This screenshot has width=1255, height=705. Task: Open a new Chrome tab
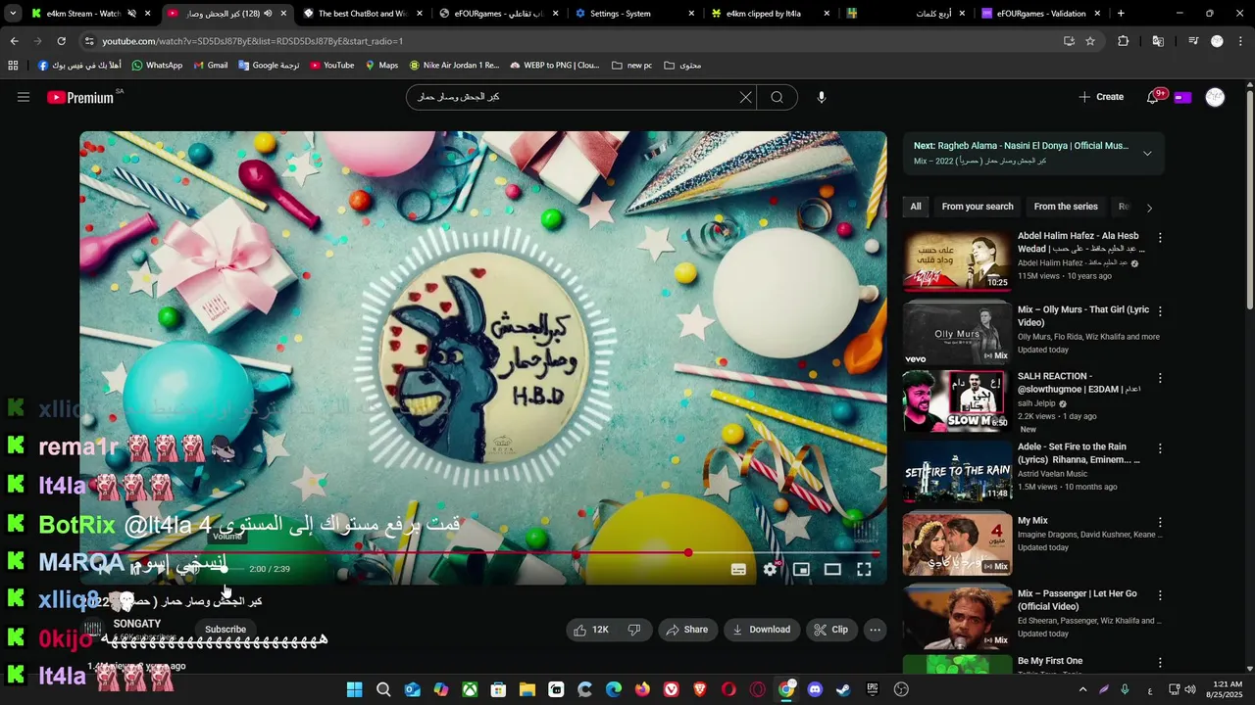tap(1121, 14)
